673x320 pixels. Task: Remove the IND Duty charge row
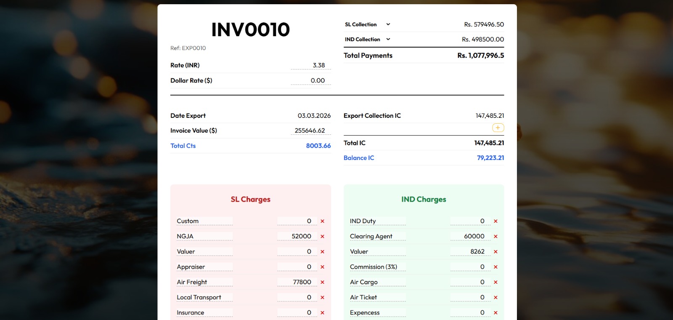click(x=495, y=221)
